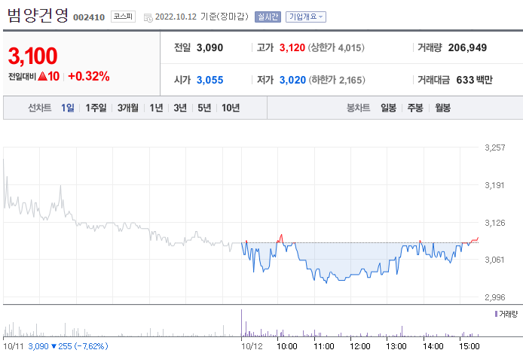Click the 거래량 value 206,949

(468, 47)
